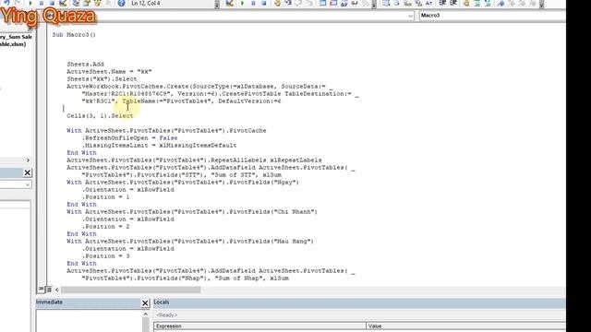The width and height of the screenshot is (591, 332).
Task: Show the Immediate Window from Debug toolbar
Action: click(x=333, y=3)
